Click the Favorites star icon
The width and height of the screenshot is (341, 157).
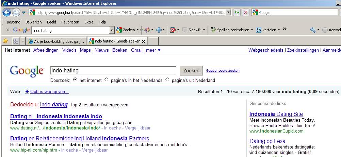tap(5, 41)
